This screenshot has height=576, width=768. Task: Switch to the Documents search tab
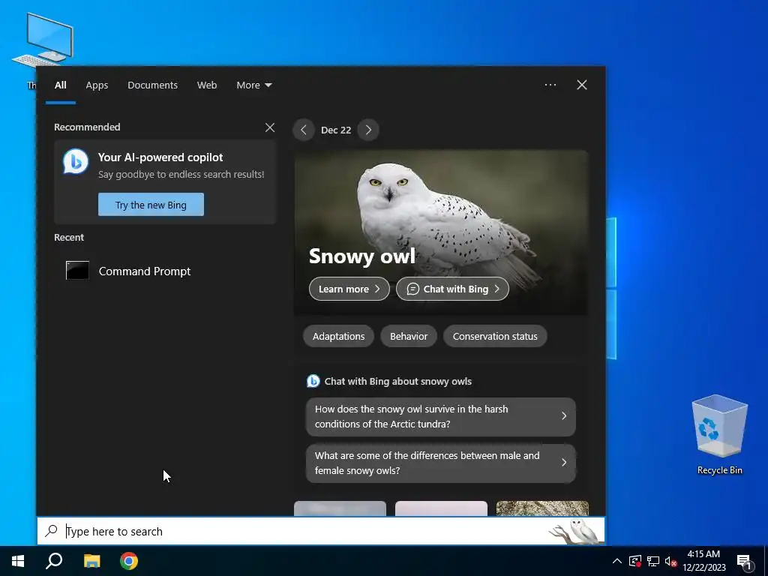152,85
